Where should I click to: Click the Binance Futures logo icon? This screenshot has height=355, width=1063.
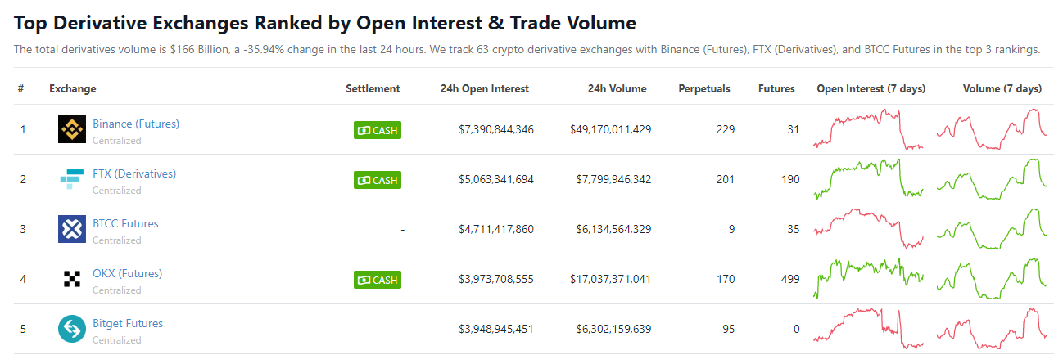tap(72, 129)
